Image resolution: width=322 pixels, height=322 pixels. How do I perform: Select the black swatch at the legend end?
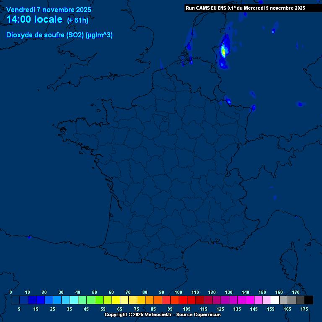(x=309, y=300)
